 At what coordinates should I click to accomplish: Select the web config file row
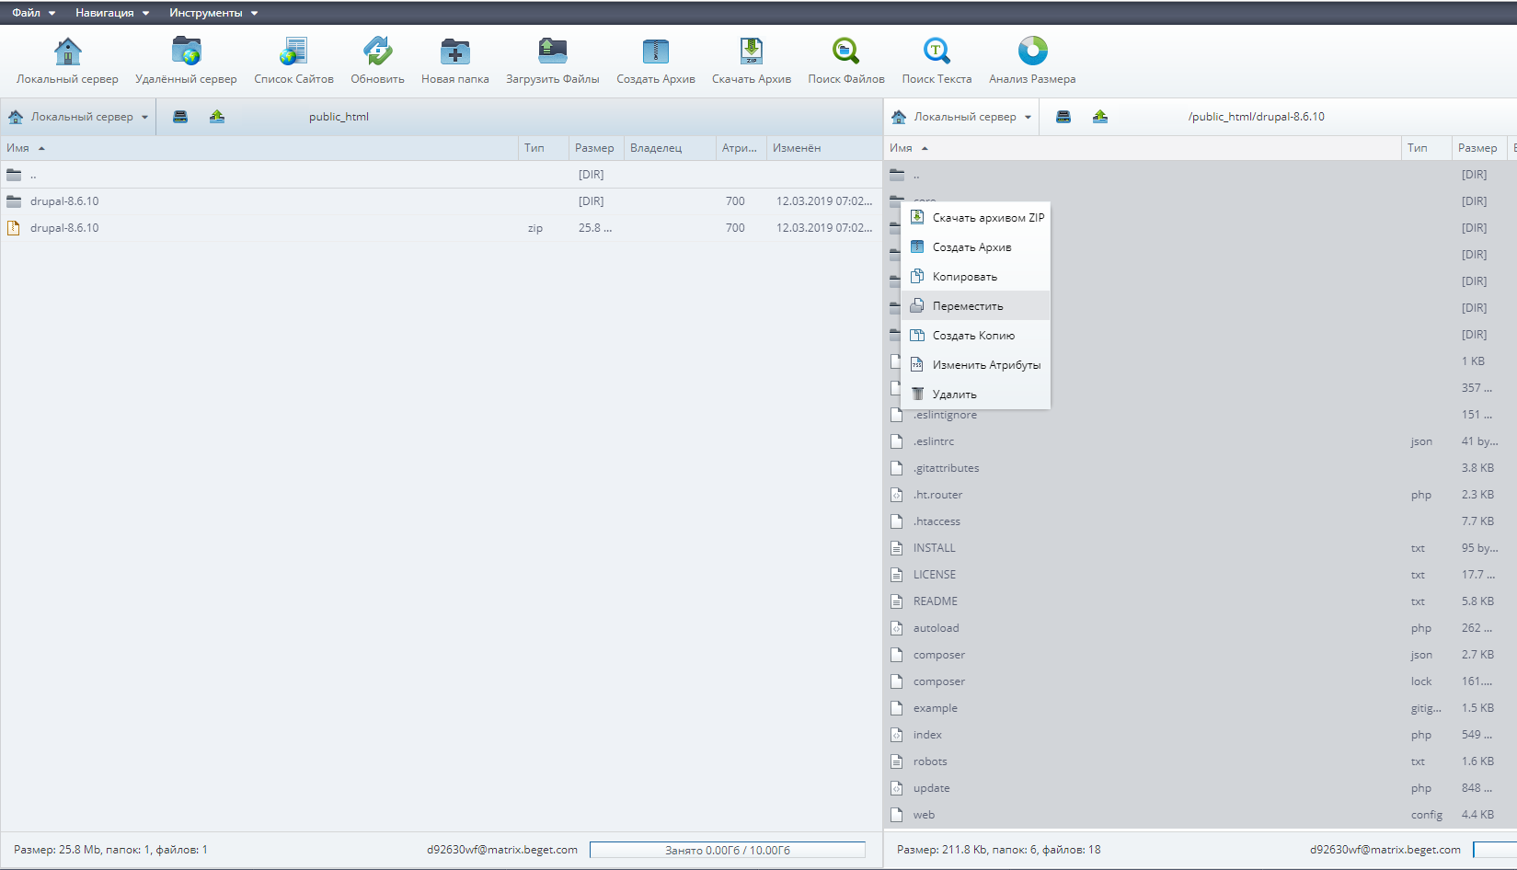(x=1200, y=815)
